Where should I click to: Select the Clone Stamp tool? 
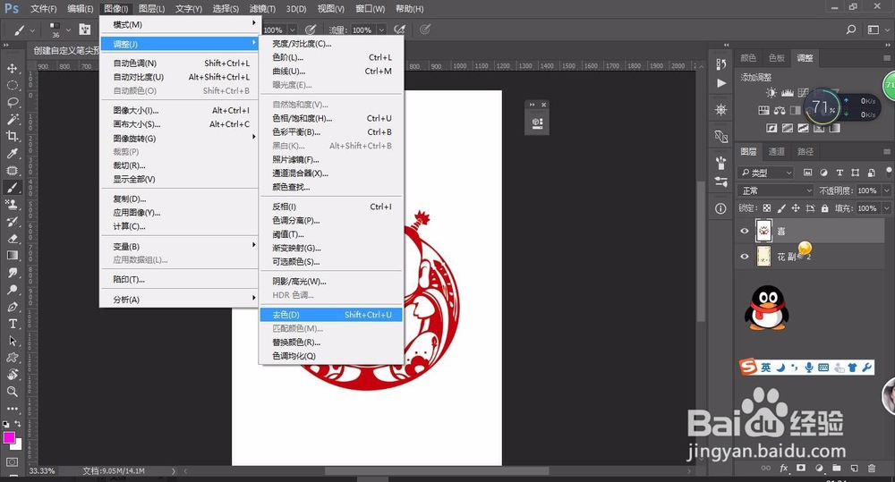point(12,204)
